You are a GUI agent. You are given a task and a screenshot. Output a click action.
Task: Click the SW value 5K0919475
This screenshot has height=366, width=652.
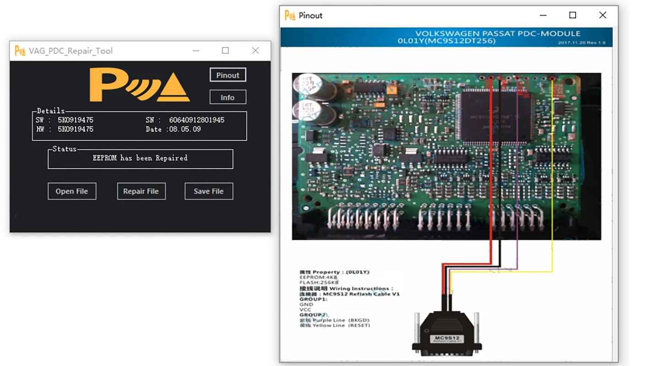click(76, 120)
